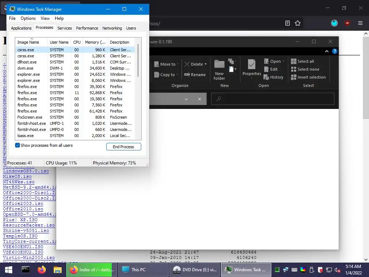Open Explorer help question mark icon

click(334, 51)
